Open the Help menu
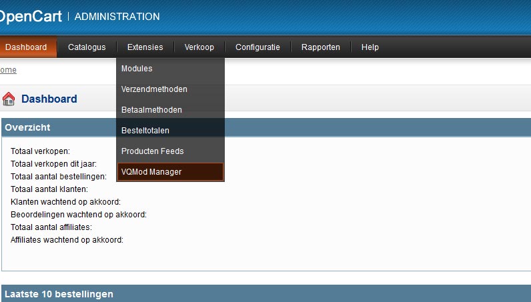The width and height of the screenshot is (531, 302). pyautogui.click(x=370, y=47)
